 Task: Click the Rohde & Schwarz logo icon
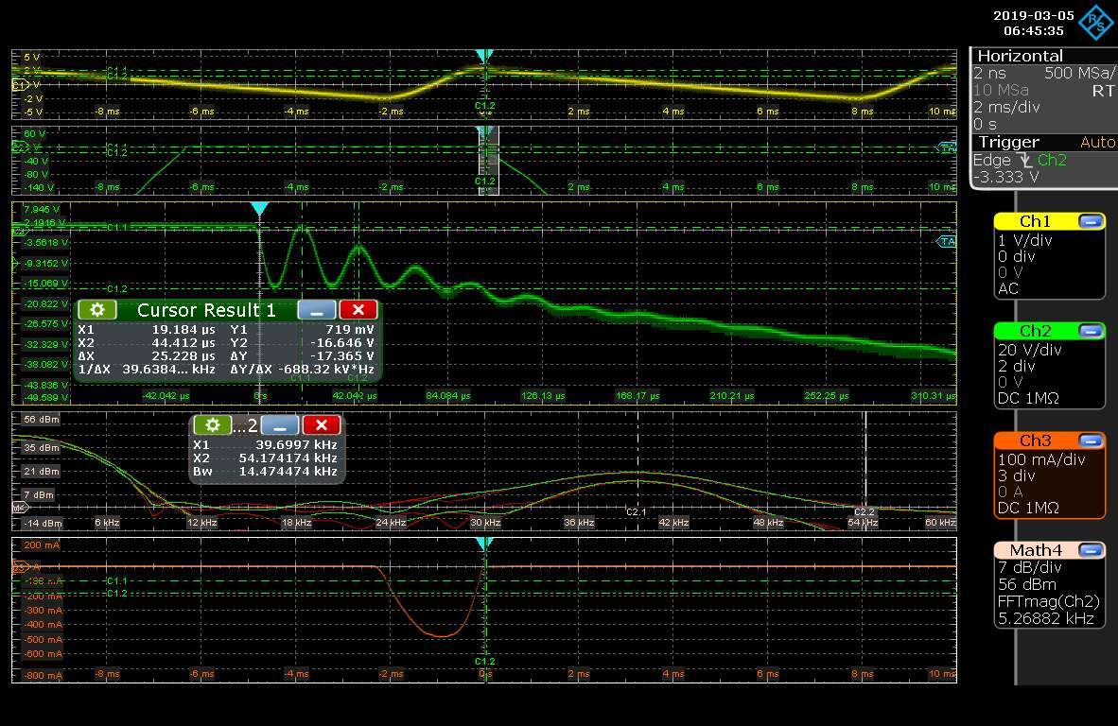point(1096,22)
